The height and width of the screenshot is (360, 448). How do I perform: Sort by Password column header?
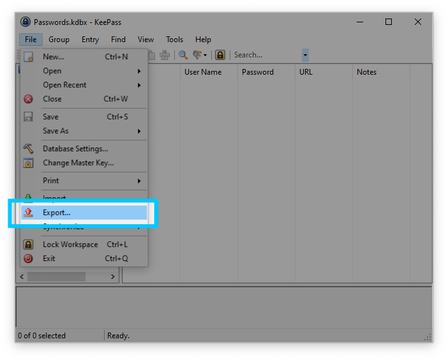[x=266, y=72]
